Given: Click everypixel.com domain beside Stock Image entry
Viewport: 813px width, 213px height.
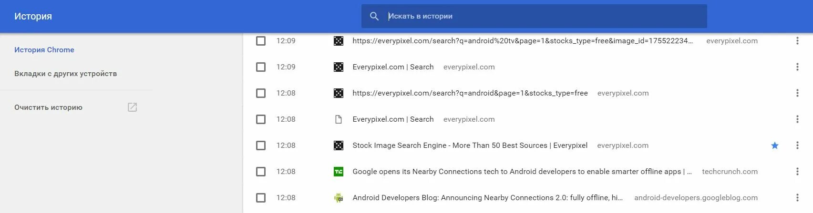Looking at the screenshot, I should tap(623, 145).
